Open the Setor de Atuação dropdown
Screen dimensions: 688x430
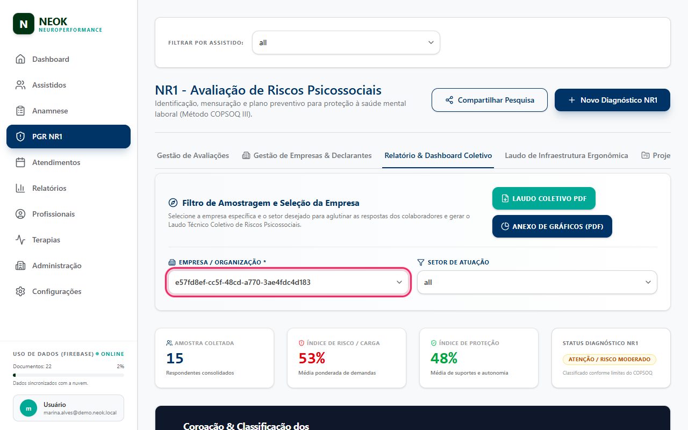pyautogui.click(x=537, y=282)
